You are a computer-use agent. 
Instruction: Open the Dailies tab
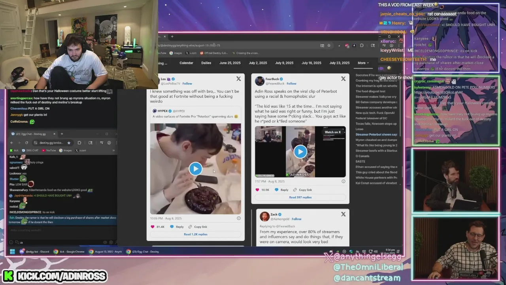206,63
